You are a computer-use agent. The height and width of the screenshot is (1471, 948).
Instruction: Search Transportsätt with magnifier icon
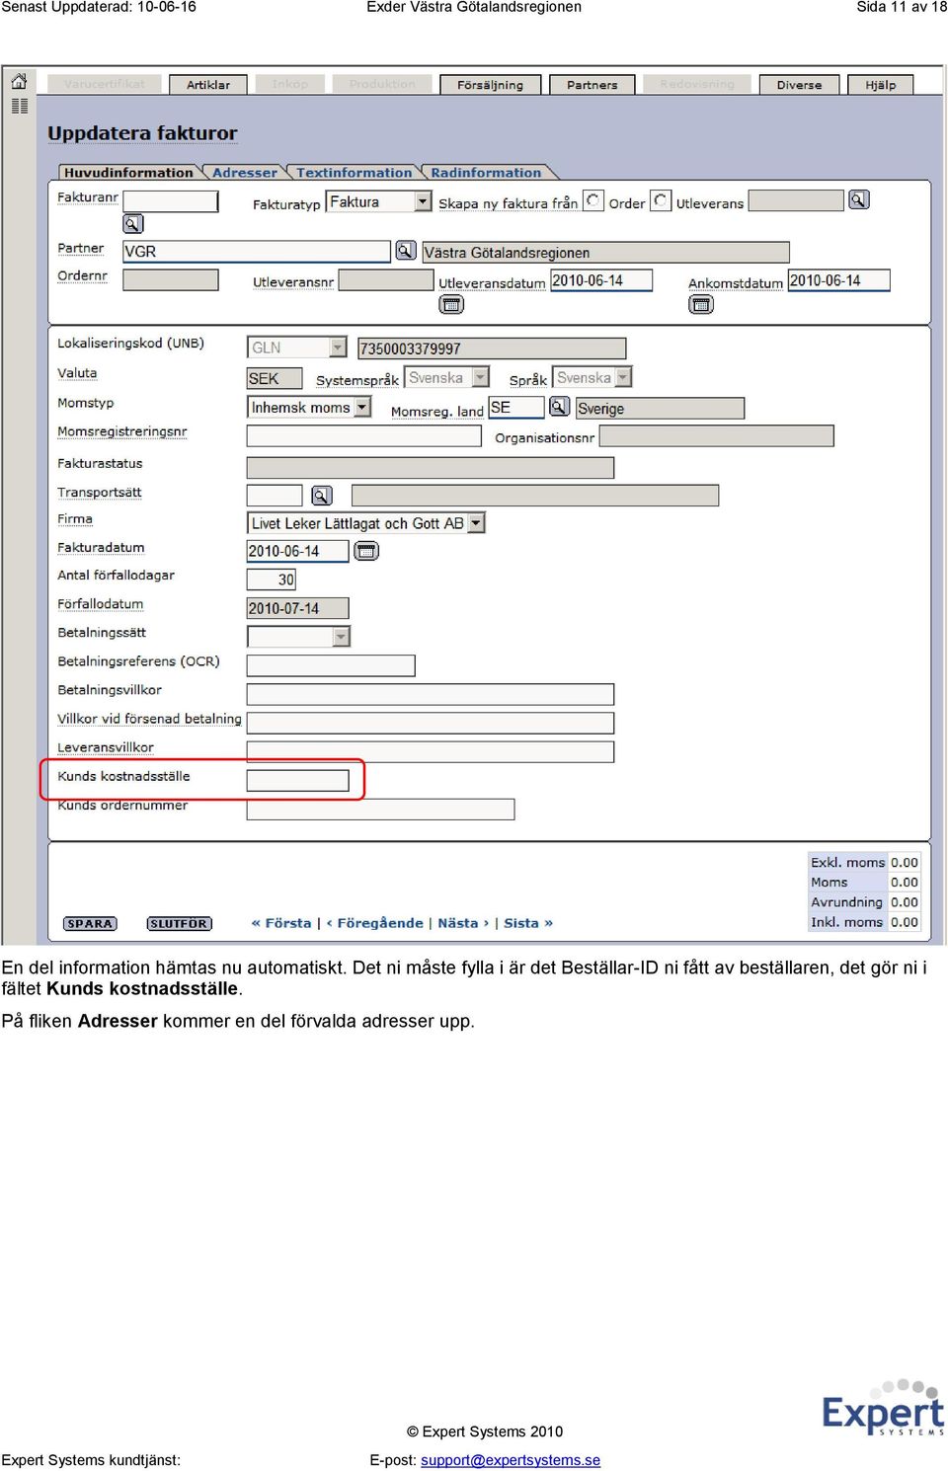(322, 496)
